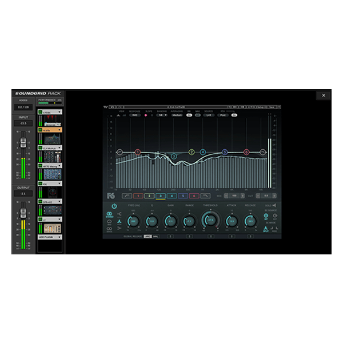This screenshot has height=343, width=343.
Task: Select band 3 tab
Action: [161, 196]
